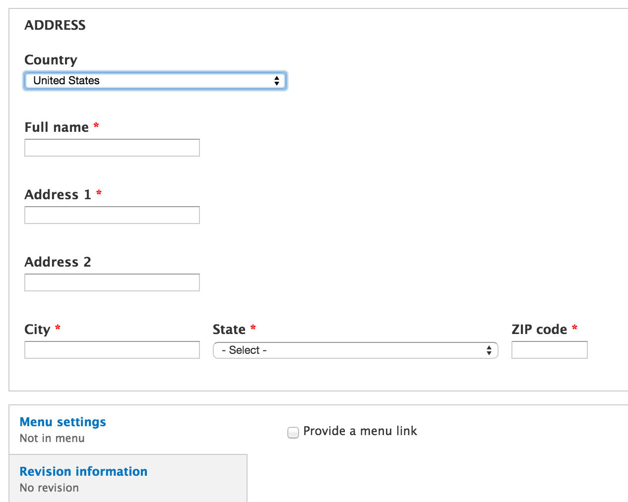Image resolution: width=628 pixels, height=502 pixels.
Task: Click the Country select stepper arrows
Action: [x=277, y=80]
